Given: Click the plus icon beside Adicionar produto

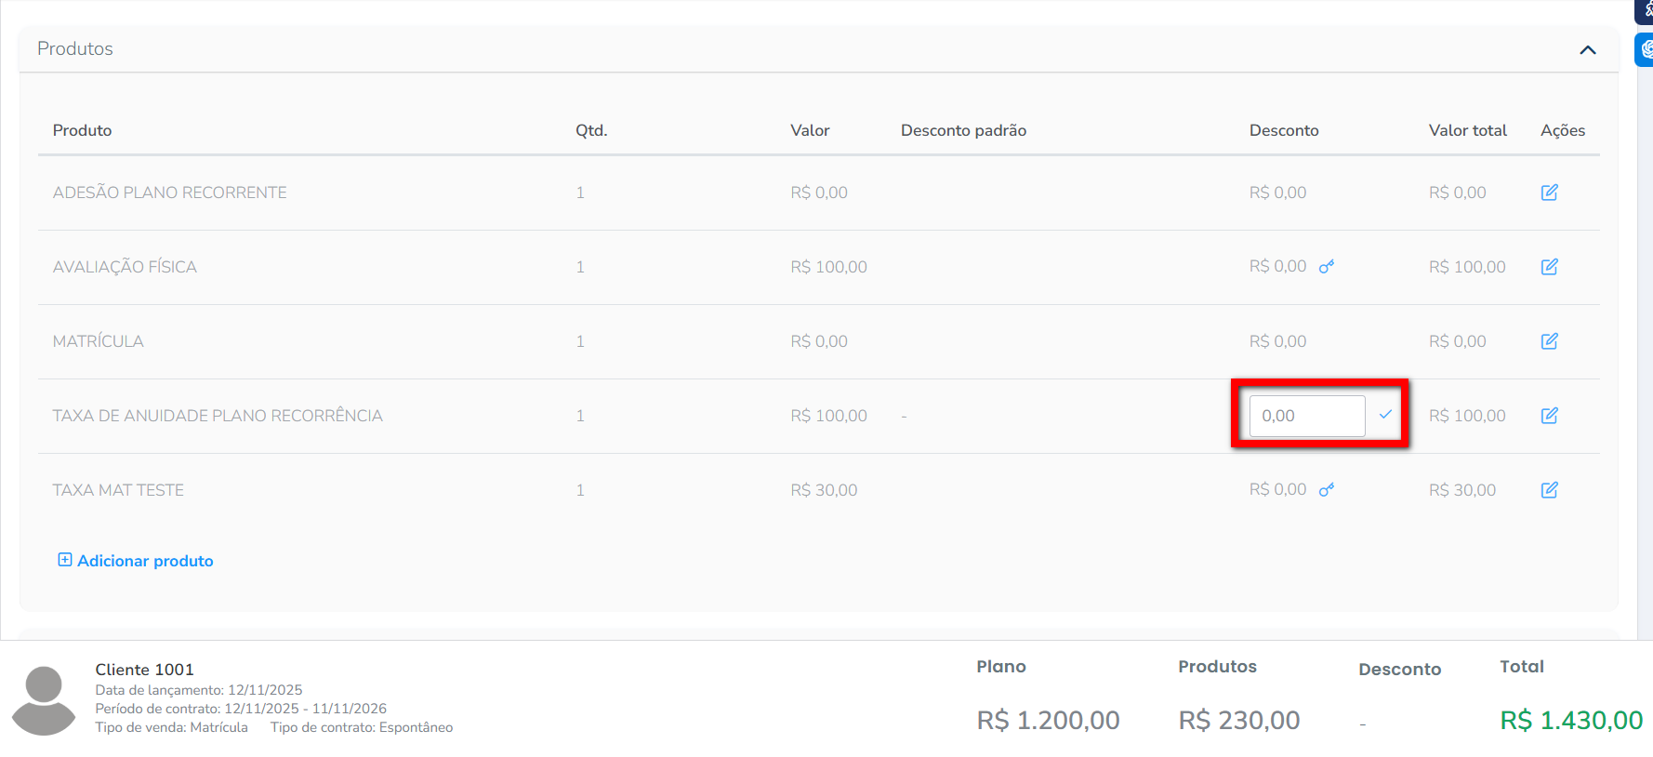Looking at the screenshot, I should [x=65, y=560].
